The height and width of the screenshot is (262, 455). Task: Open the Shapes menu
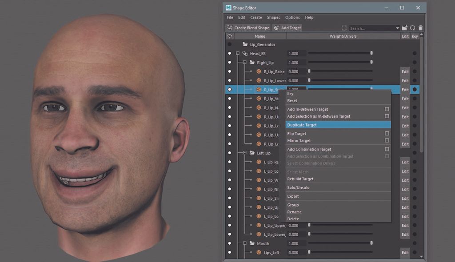tap(273, 17)
